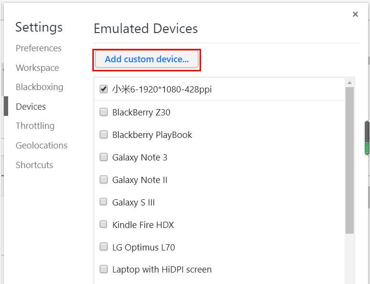Viewport: 370px width, 284px height.
Task: Enable BlackBerry Z30 device checkbox
Action: click(x=103, y=112)
